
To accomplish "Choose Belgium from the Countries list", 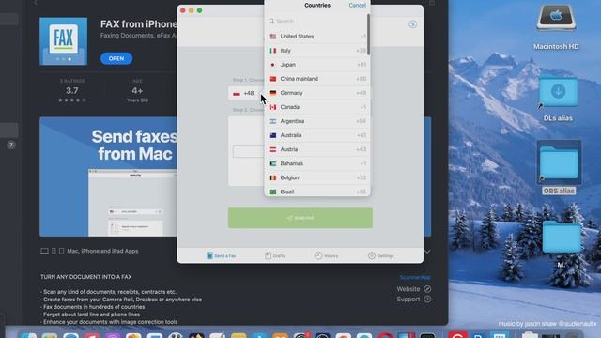I will click(x=317, y=178).
